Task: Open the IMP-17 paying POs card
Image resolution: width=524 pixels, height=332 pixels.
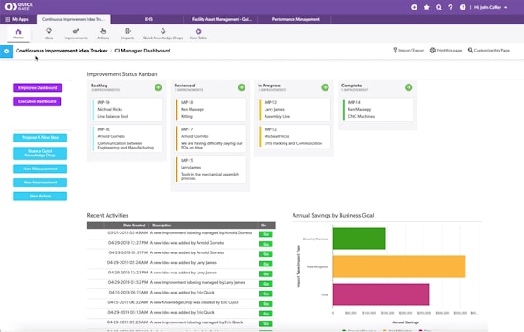Action: tap(210, 138)
